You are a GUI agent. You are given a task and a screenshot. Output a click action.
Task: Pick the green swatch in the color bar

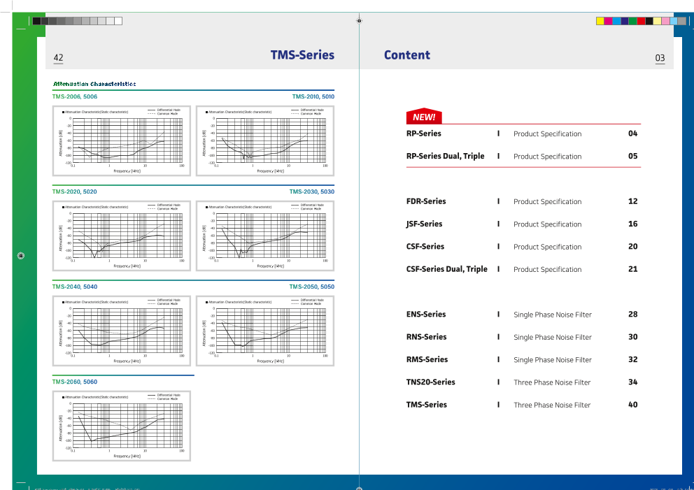pos(632,21)
